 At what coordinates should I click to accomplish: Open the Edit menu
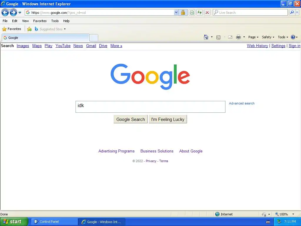(15, 21)
